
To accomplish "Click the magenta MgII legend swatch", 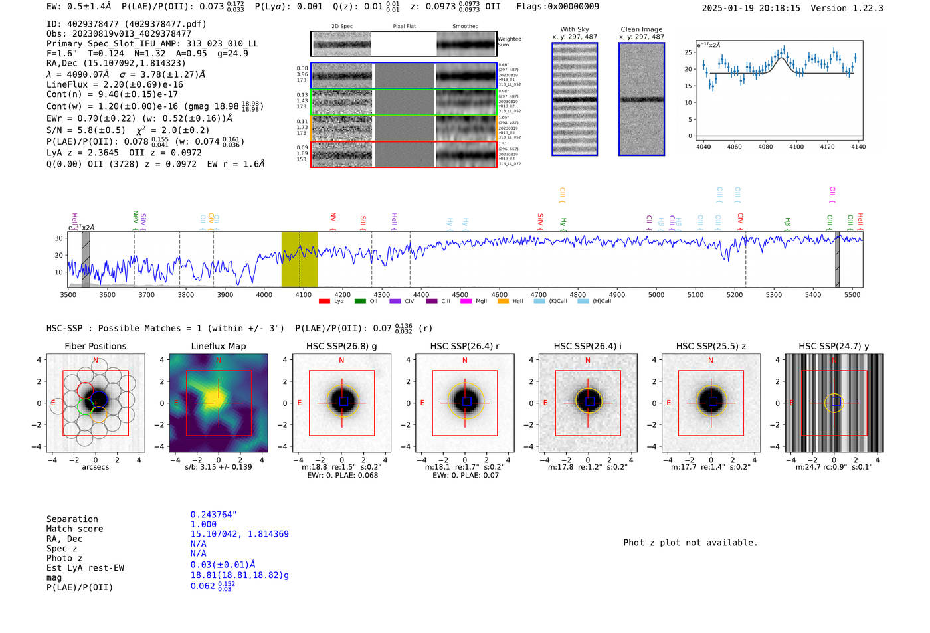I will click(x=466, y=301).
